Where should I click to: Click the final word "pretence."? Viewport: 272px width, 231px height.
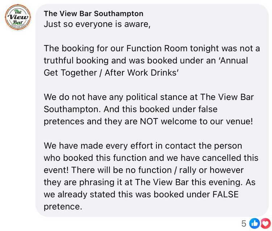tap(63, 206)
